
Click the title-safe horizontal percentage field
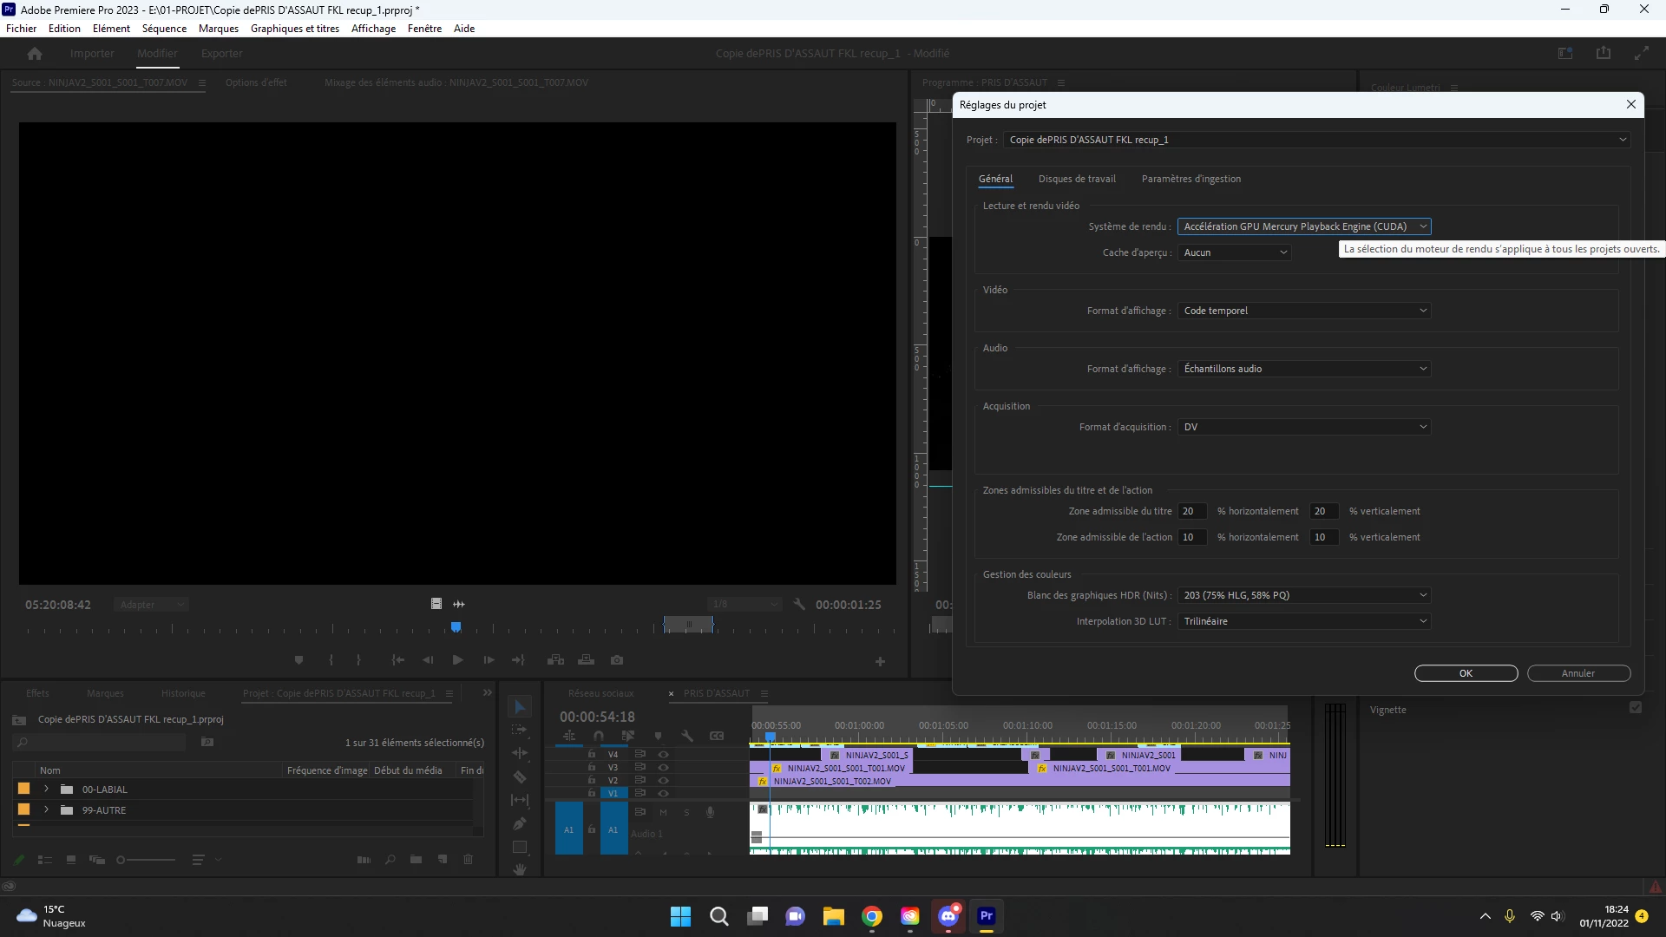[x=1192, y=511]
